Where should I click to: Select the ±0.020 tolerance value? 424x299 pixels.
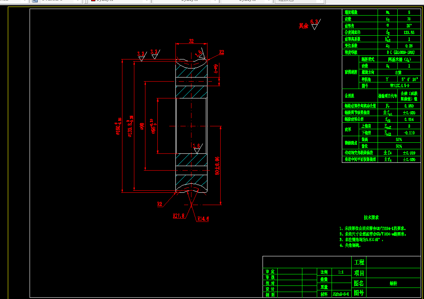[x=409, y=113]
